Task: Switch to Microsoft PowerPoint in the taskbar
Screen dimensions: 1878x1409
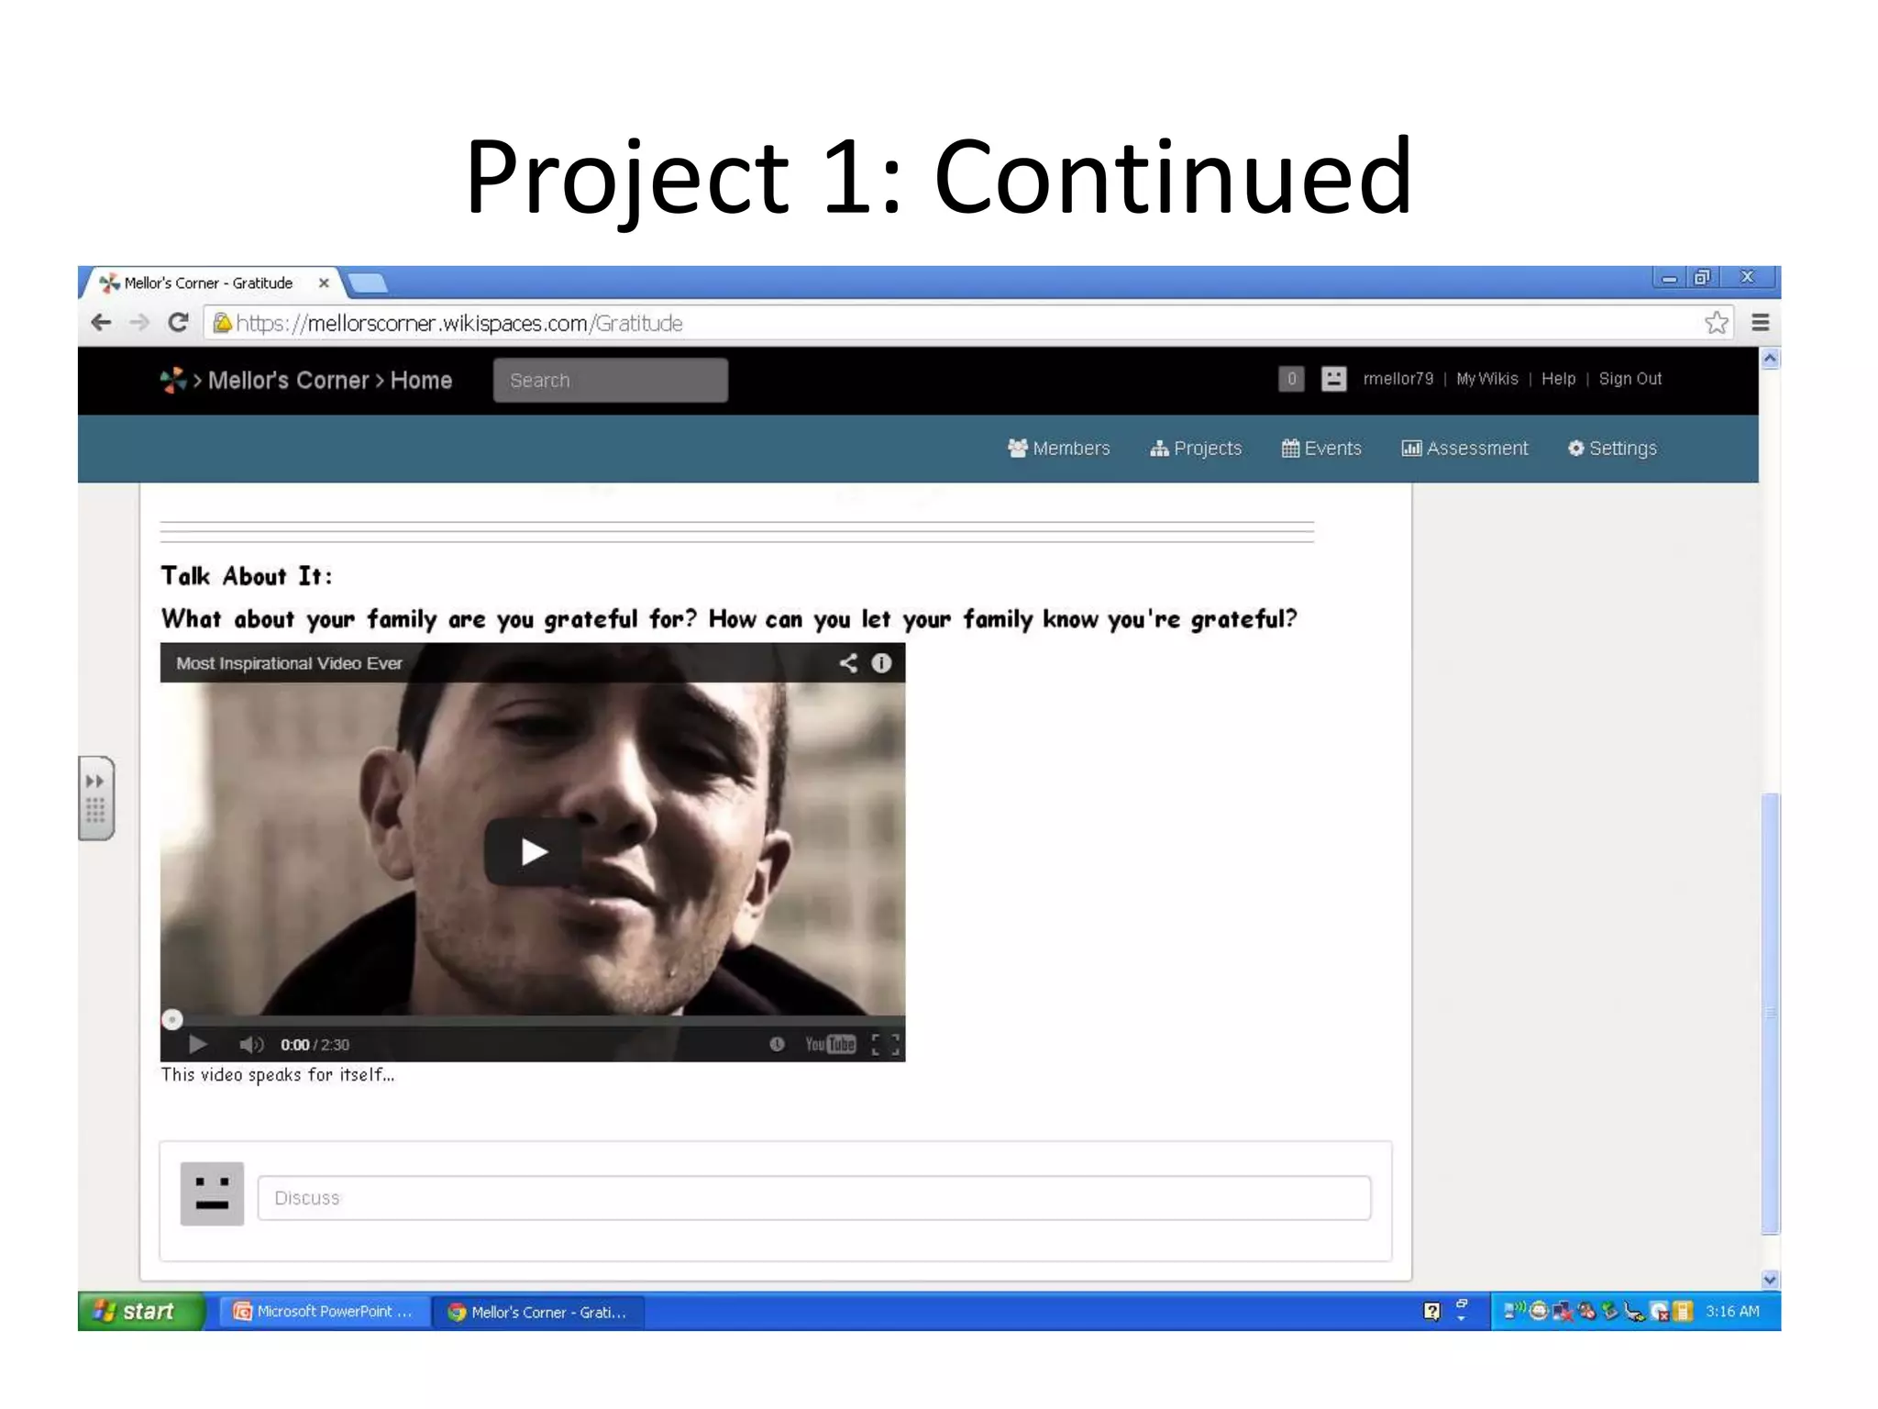Action: click(x=325, y=1312)
